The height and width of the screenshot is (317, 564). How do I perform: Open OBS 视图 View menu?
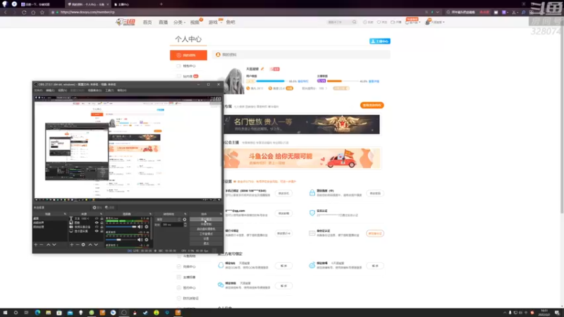(x=63, y=90)
